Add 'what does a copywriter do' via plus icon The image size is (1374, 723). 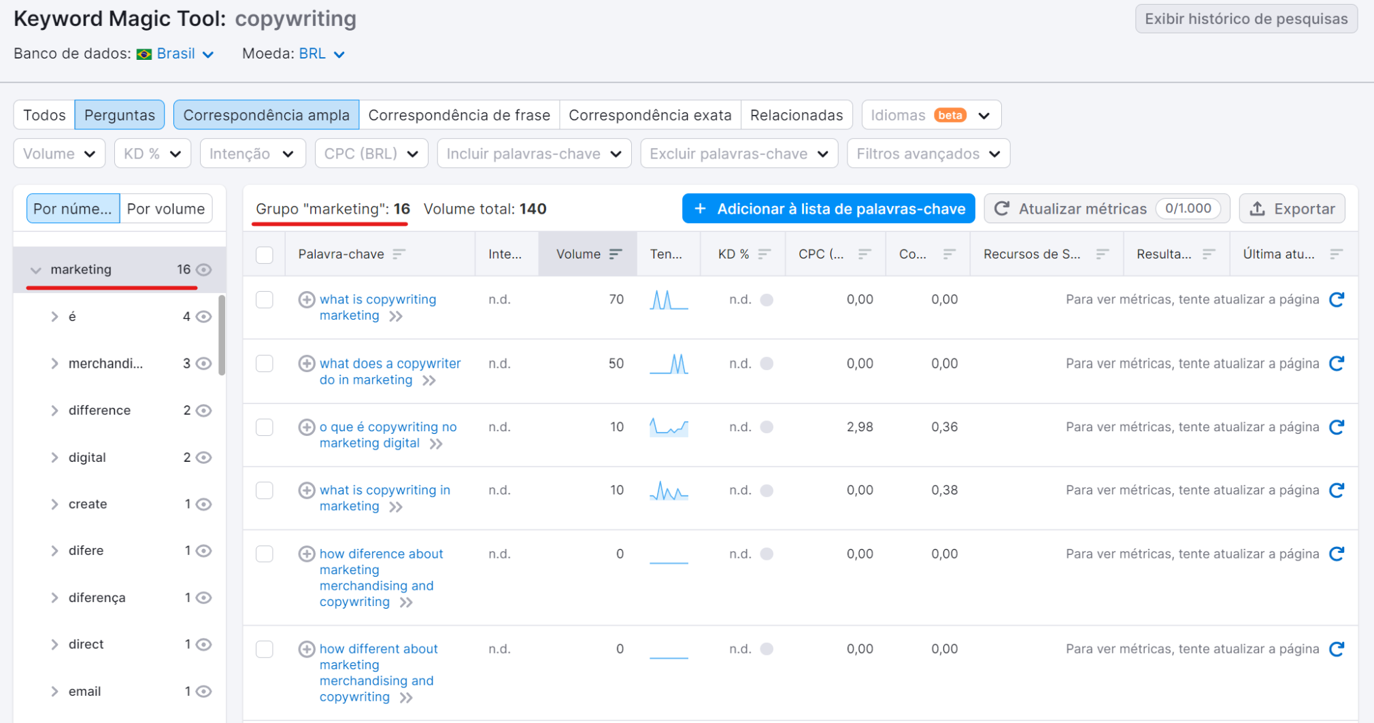(x=307, y=363)
